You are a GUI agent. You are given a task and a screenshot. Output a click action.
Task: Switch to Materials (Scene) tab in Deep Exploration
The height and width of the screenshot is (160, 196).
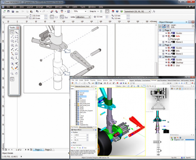pos(80,86)
